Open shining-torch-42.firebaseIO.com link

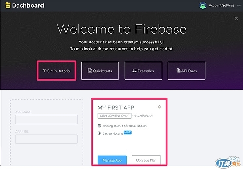click(x=125, y=126)
